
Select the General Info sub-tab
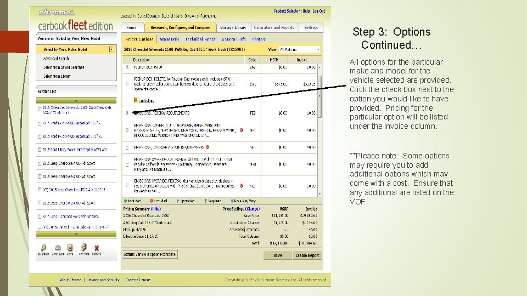click(234, 39)
